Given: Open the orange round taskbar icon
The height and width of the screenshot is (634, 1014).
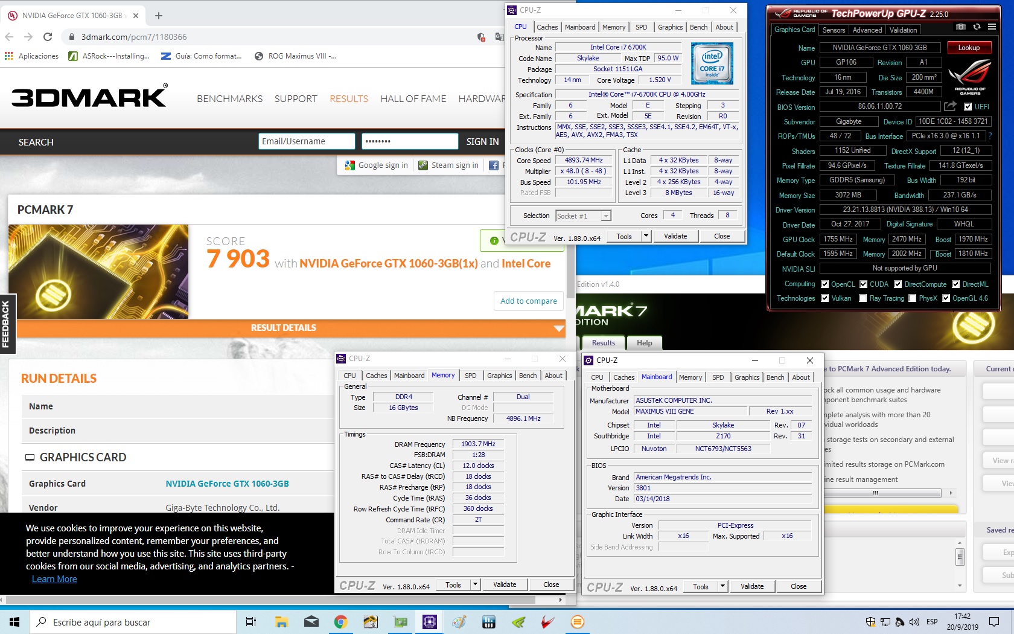Looking at the screenshot, I should tap(578, 622).
